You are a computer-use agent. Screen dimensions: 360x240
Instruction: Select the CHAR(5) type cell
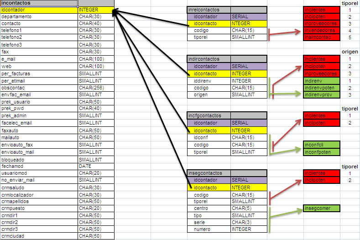pyautogui.click(x=249, y=209)
